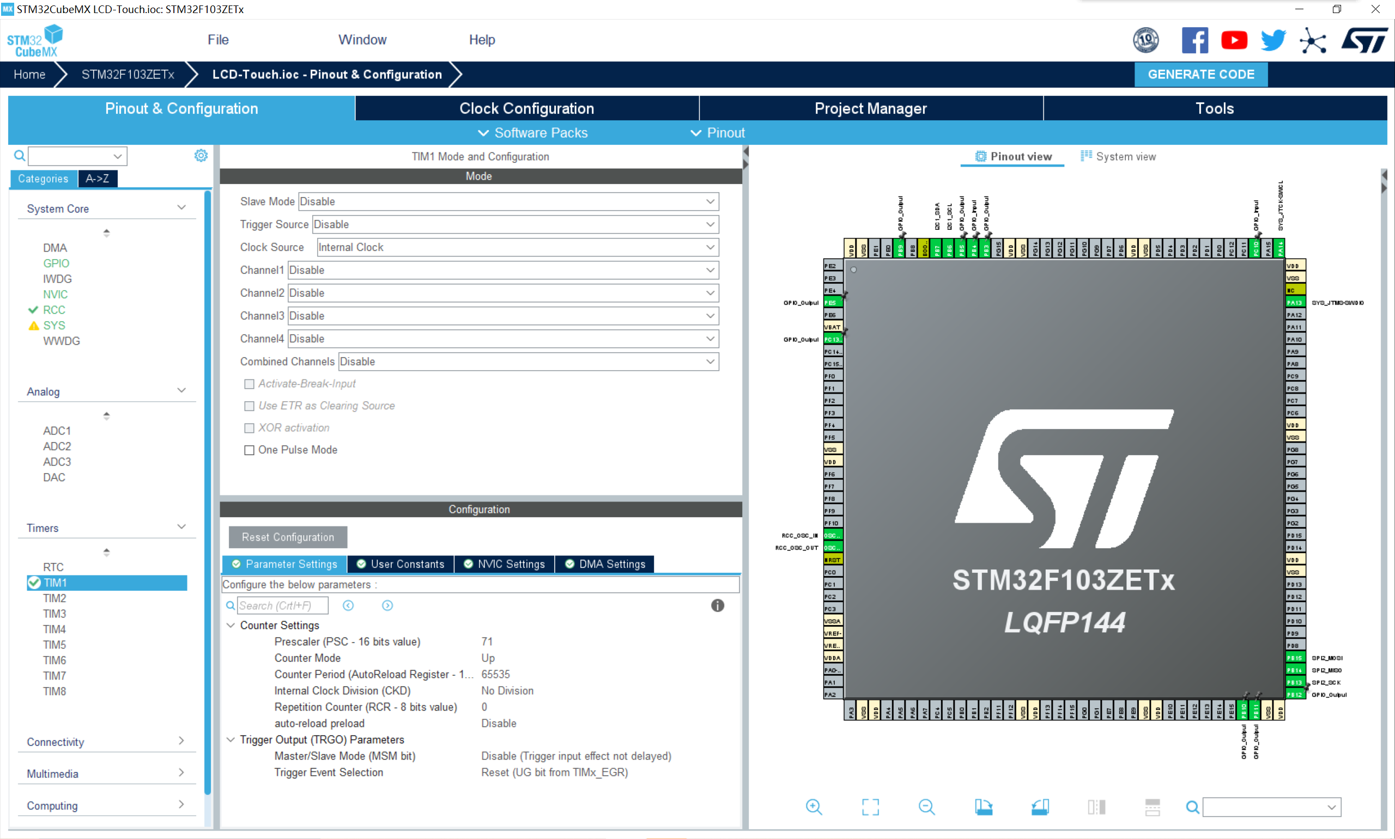
Task: Click the zoom in magnifier icon below the pinout
Action: pos(814,807)
